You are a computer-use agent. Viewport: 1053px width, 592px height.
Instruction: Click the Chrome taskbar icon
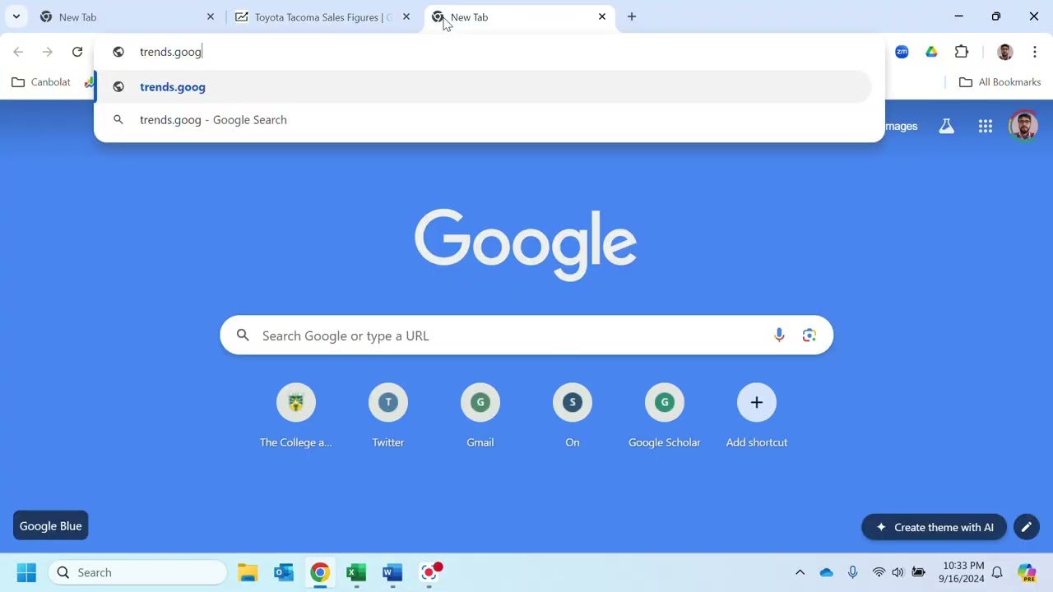320,572
